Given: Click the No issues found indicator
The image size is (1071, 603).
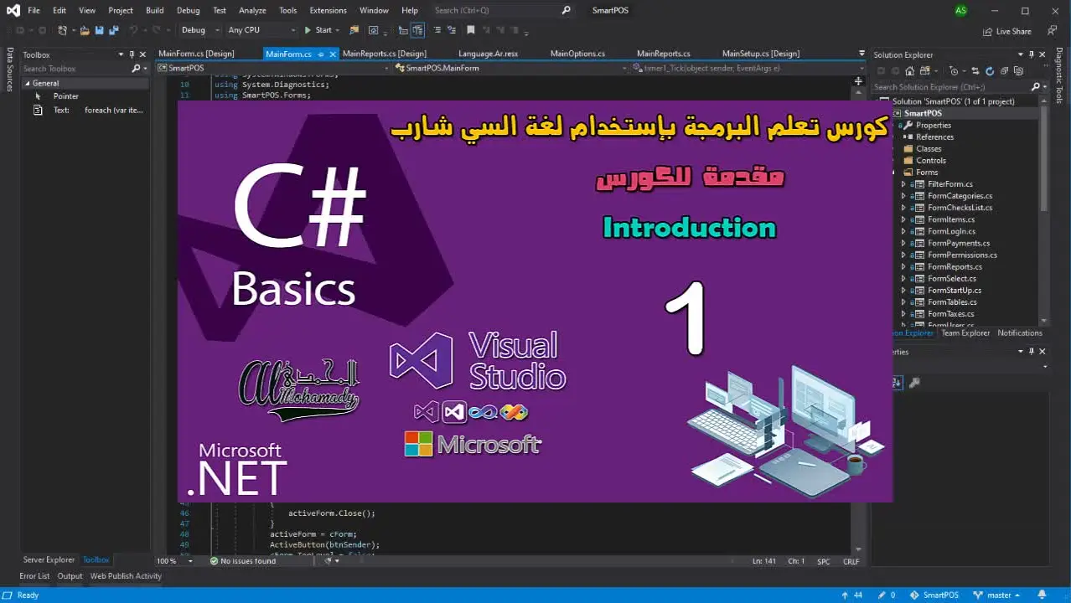Looking at the screenshot, I should 243,561.
